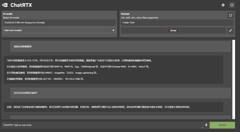The height and width of the screenshot is (132, 240).
Task: Edit folder path with the pencil icon
Action: tap(230, 30)
